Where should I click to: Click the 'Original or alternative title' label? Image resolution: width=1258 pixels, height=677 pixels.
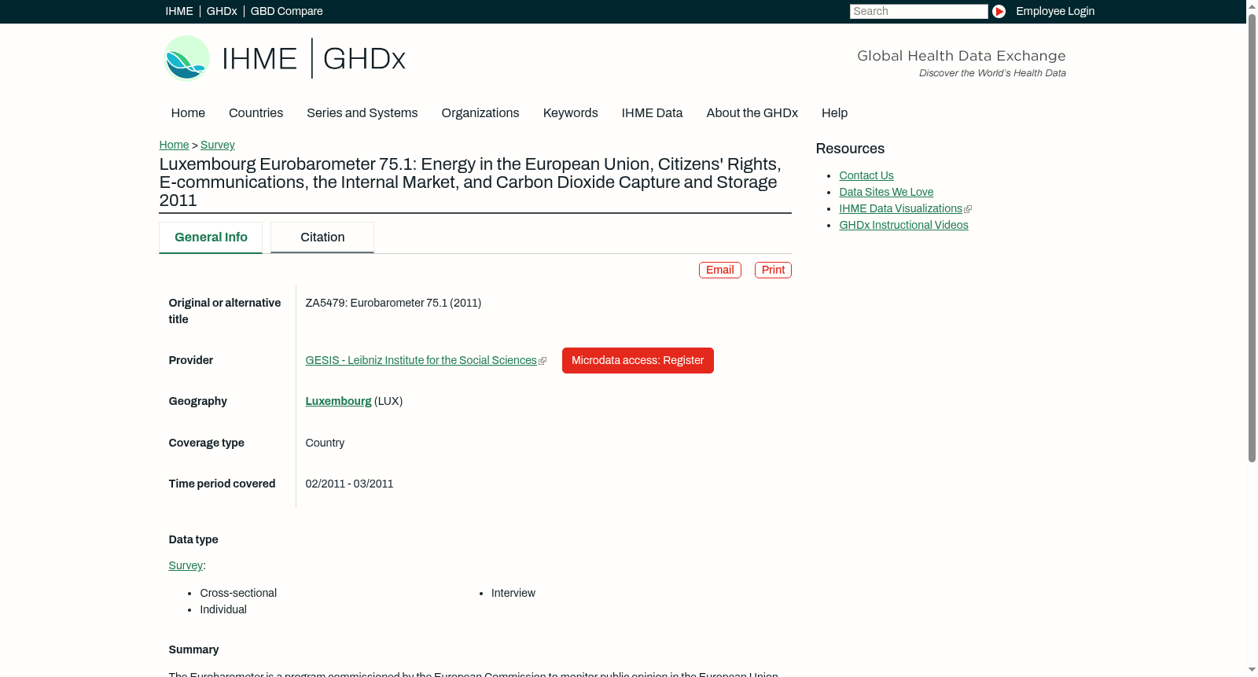225,311
